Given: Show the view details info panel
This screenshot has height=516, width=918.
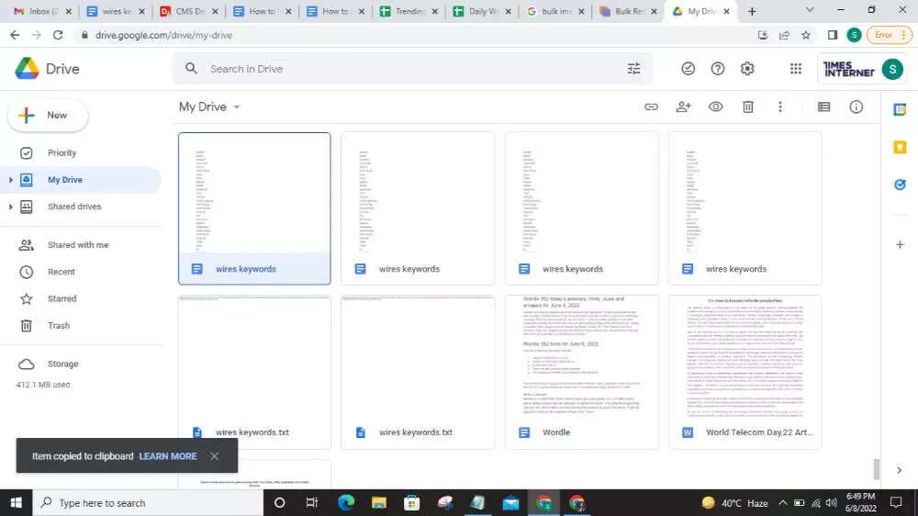Looking at the screenshot, I should tap(856, 107).
